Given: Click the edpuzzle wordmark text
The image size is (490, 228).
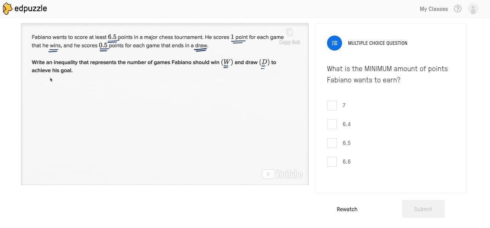Looking at the screenshot, I should [31, 8].
